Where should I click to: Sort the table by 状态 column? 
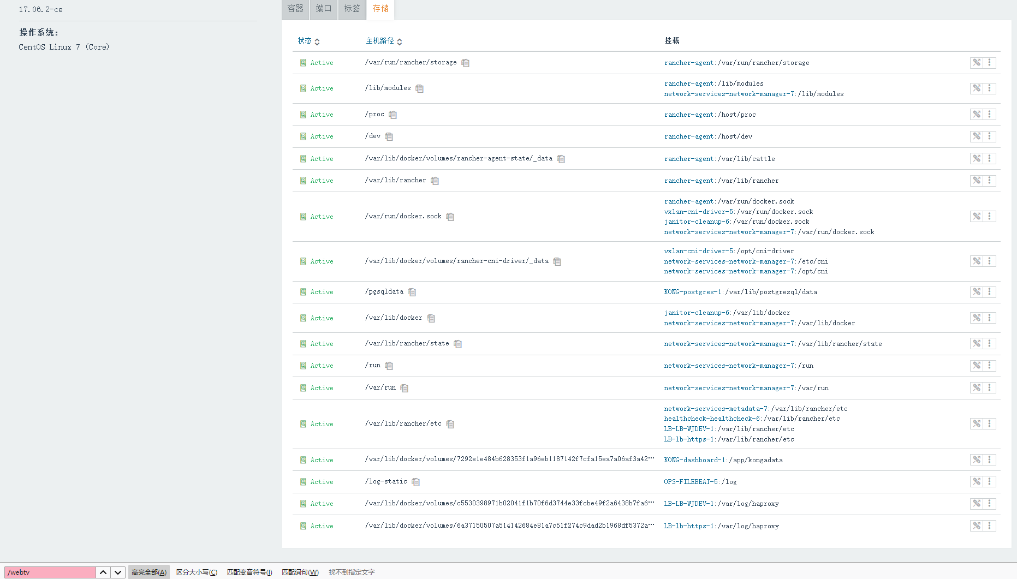(x=308, y=41)
